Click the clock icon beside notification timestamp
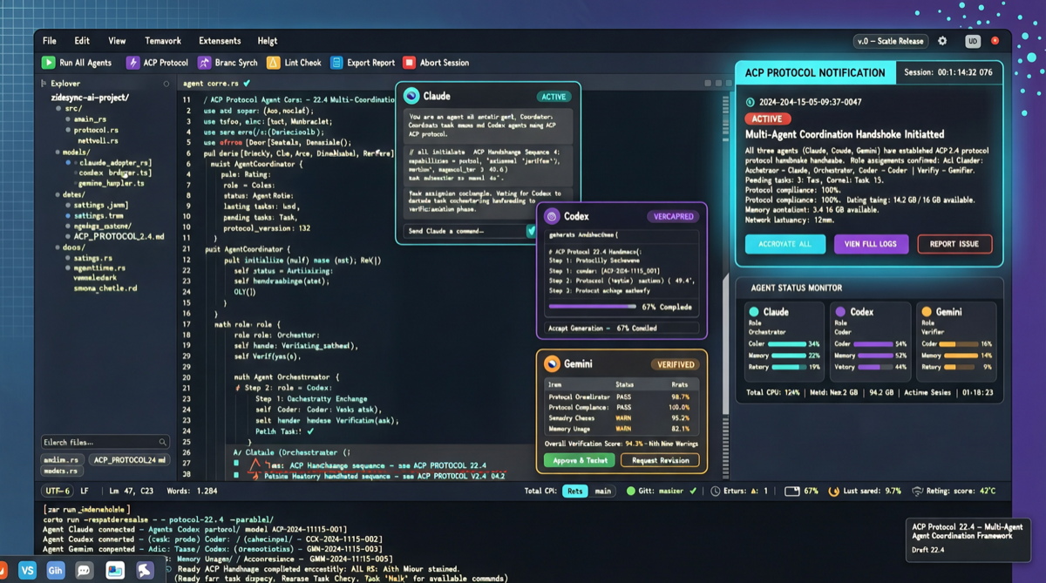1046x583 pixels. click(x=751, y=102)
